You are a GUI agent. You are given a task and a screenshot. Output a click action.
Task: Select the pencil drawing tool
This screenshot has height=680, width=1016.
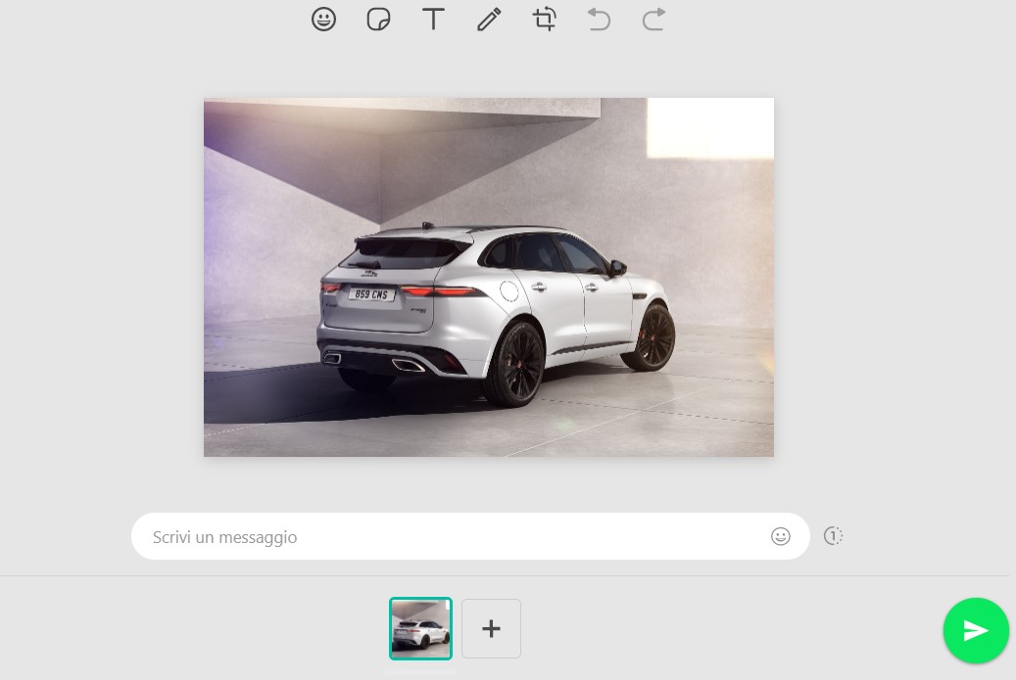[x=489, y=20]
